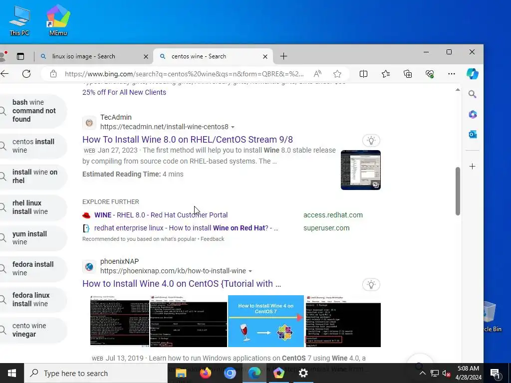Image resolution: width=511 pixels, height=383 pixels.
Task: Open superuser redhat enterprise linux link
Action: point(186,228)
